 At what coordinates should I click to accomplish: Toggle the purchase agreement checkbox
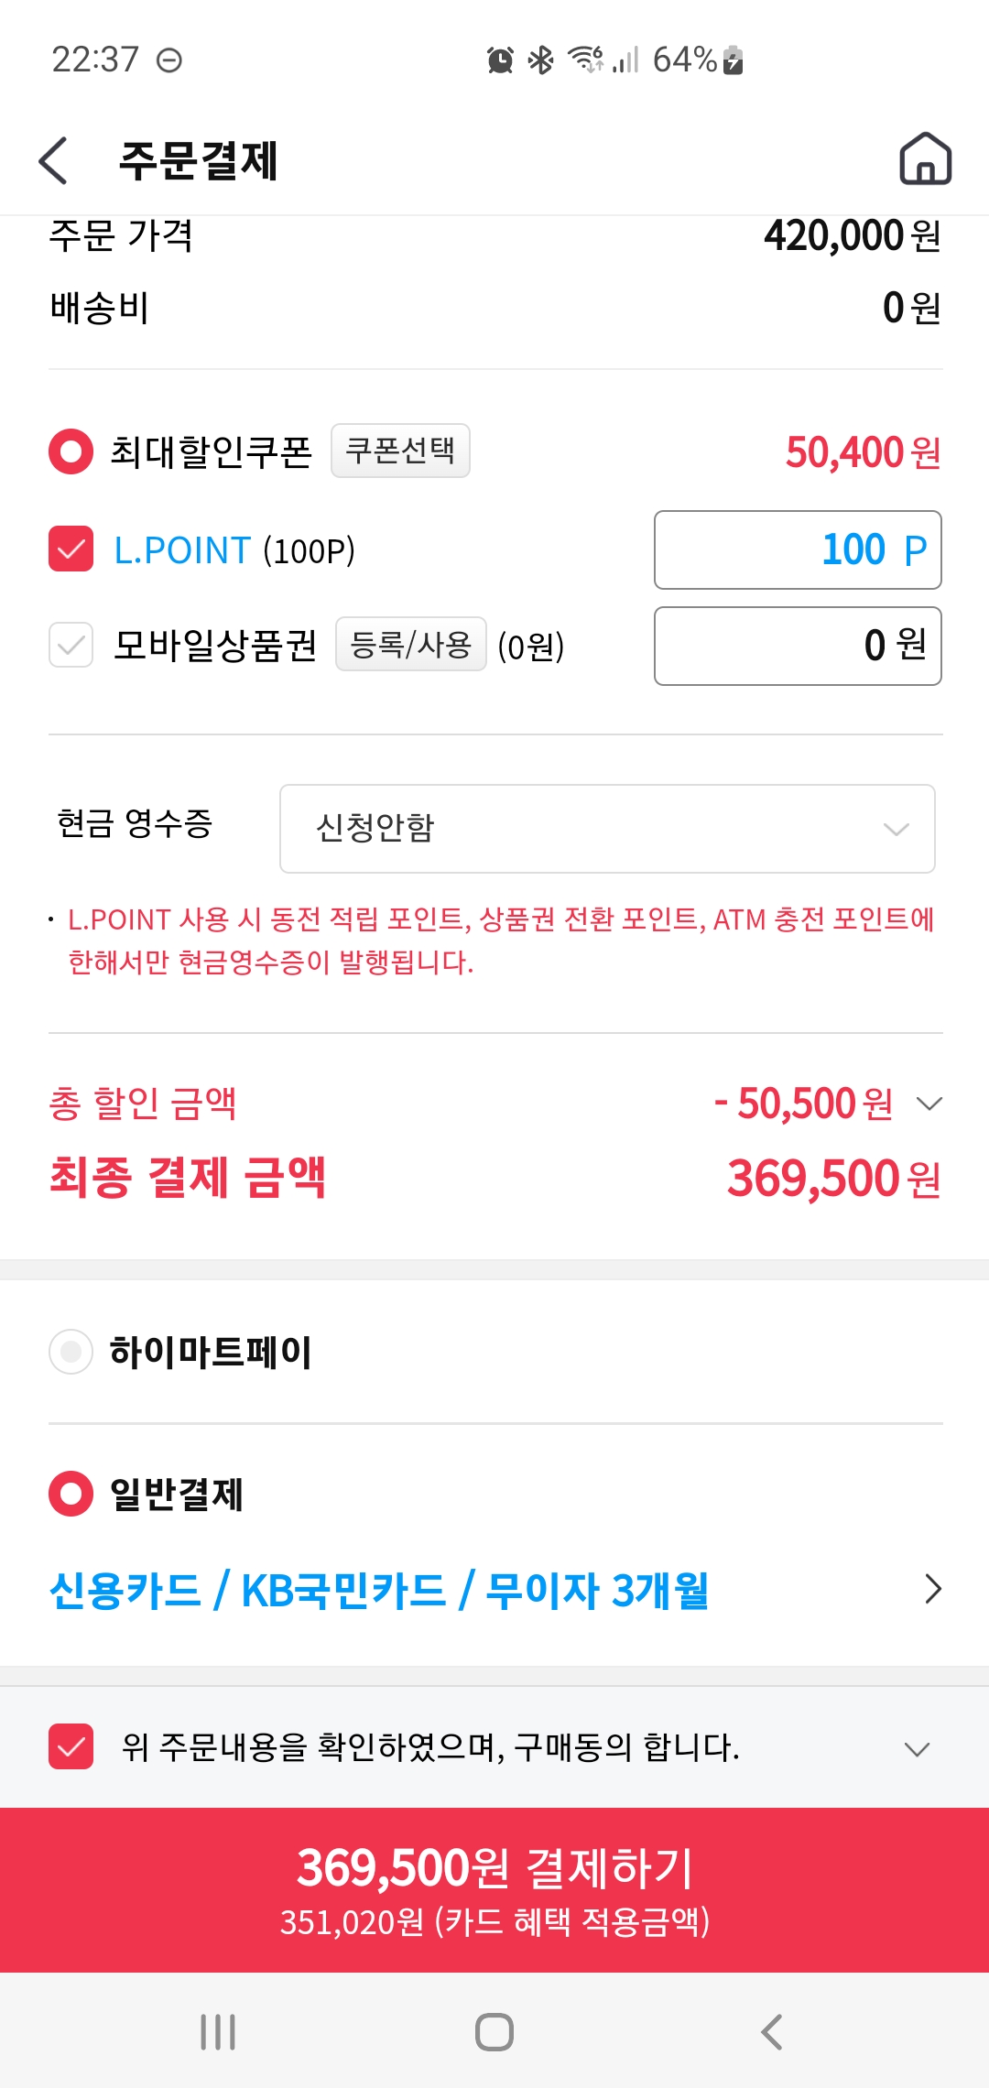point(71,1746)
